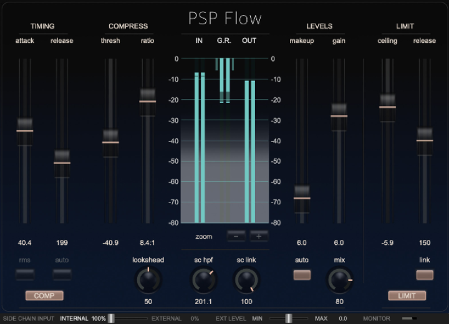The height and width of the screenshot is (324, 449).
Task: Click the EXTERNAL 0% label
Action: coord(175,318)
